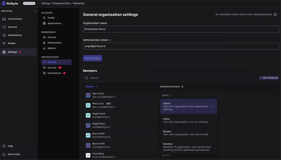Open Destinations in the main sidebar
This screenshot has width=281, height=160.
pyautogui.click(x=15, y=35)
